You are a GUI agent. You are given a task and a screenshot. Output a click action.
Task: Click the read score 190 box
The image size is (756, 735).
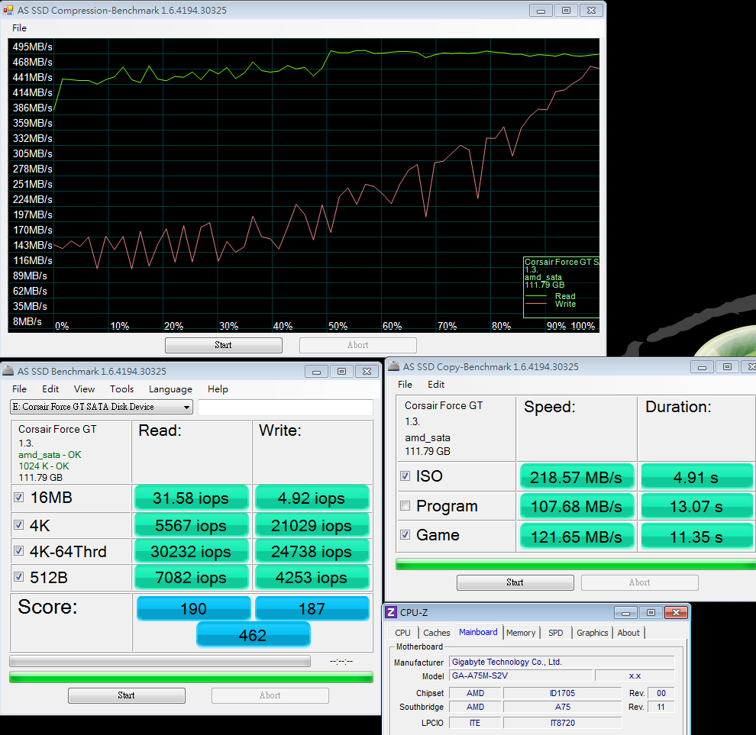(193, 608)
